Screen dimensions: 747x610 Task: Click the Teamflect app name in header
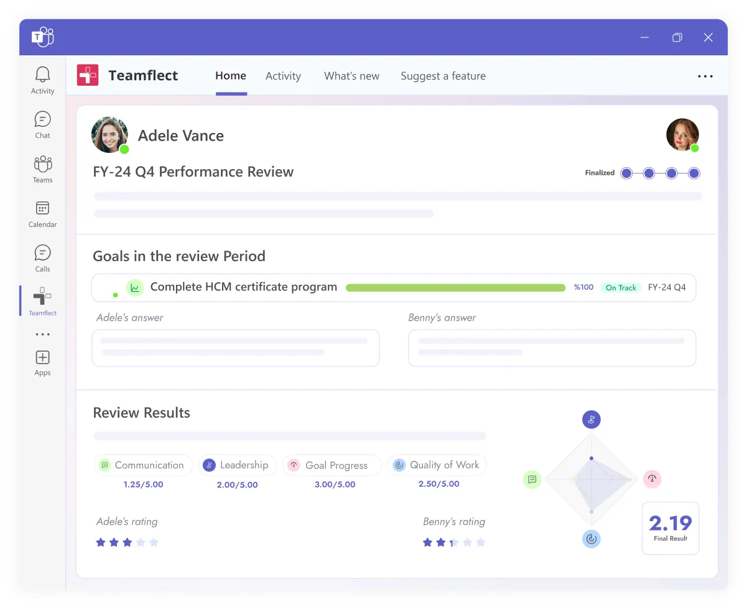[143, 76]
